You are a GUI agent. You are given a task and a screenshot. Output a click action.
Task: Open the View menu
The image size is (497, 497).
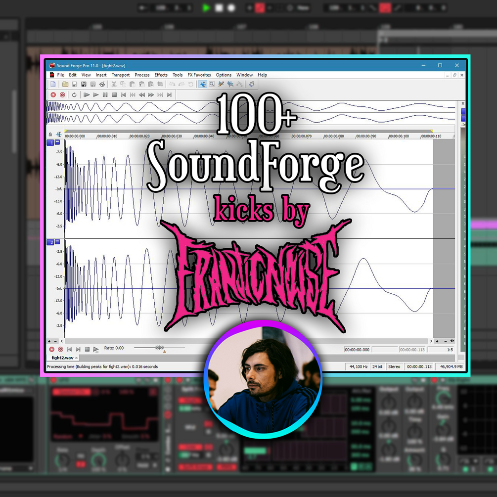pyautogui.click(x=86, y=75)
